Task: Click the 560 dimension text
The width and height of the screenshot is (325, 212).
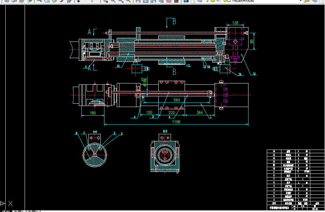Action: pyautogui.click(x=177, y=100)
